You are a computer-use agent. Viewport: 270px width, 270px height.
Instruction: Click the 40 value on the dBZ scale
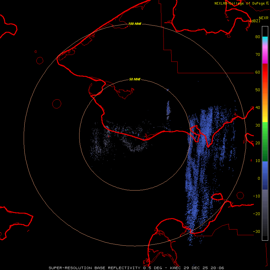coord(258,108)
